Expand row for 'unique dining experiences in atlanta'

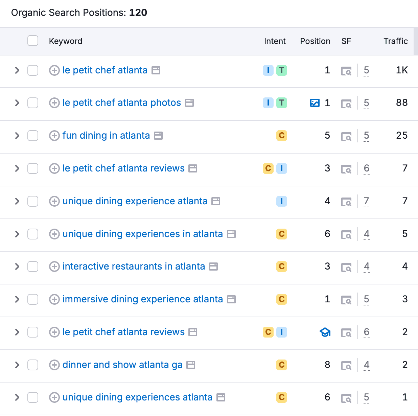pos(17,234)
